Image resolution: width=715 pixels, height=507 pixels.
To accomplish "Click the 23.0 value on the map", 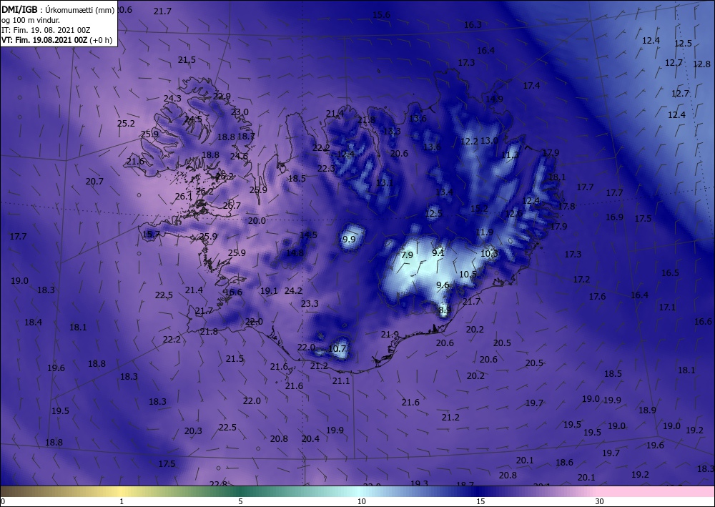I will 240,112.
